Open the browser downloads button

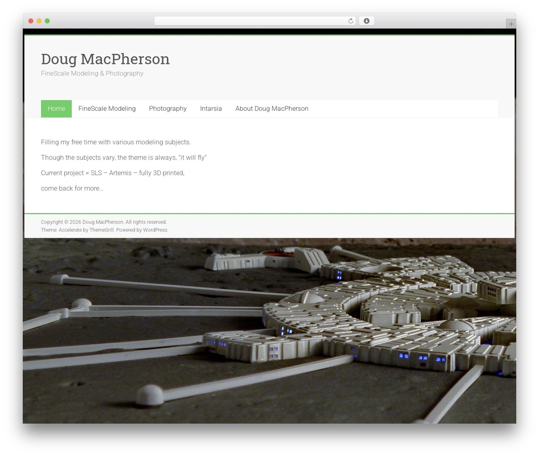366,21
